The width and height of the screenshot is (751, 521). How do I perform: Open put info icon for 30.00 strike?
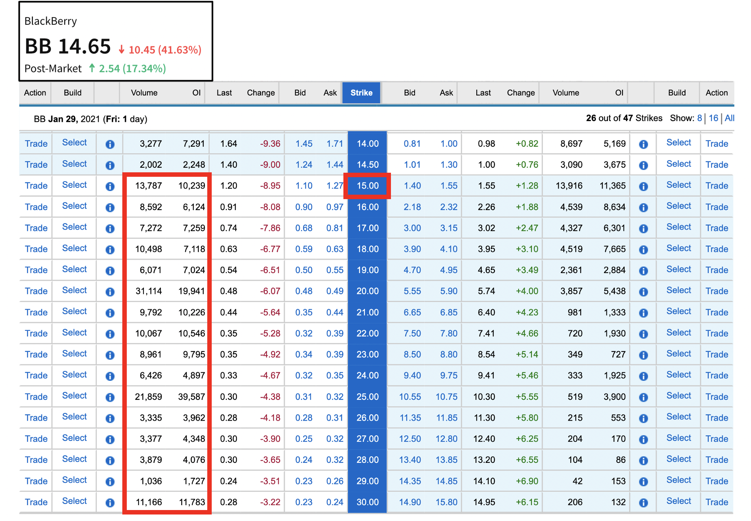(643, 503)
